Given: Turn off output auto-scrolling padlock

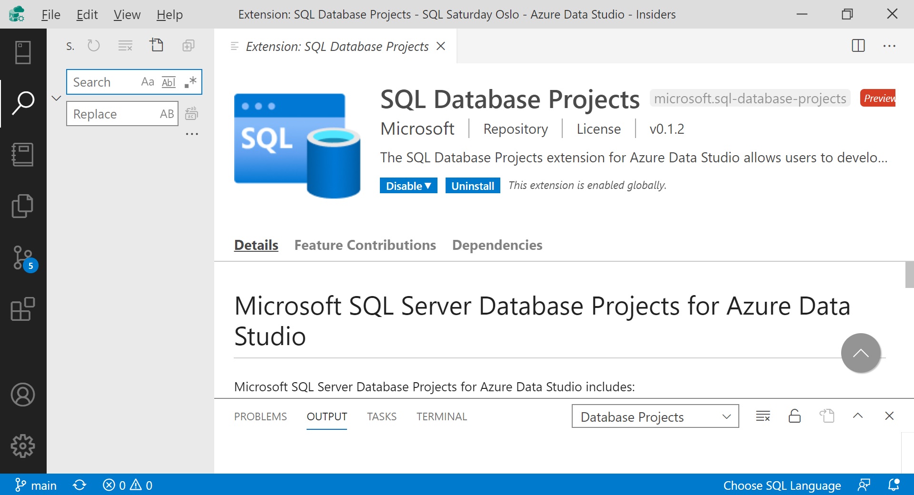Looking at the screenshot, I should [795, 416].
